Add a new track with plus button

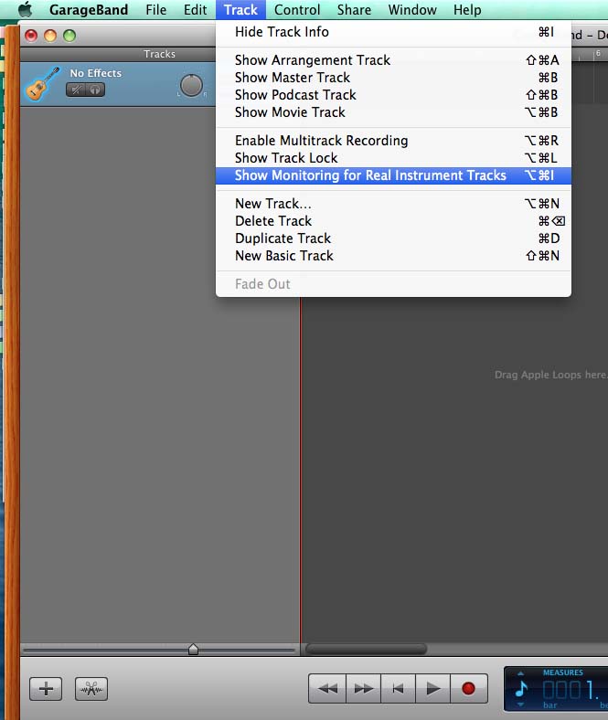46,689
